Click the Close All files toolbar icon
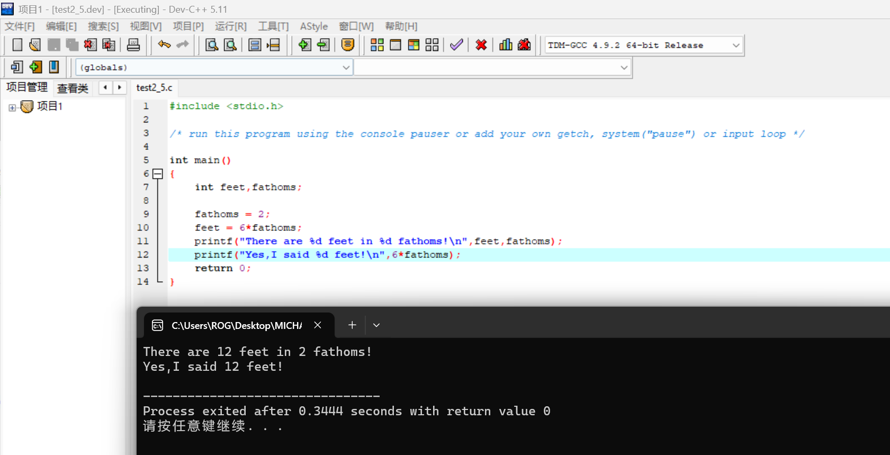This screenshot has height=455, width=890. (x=109, y=45)
